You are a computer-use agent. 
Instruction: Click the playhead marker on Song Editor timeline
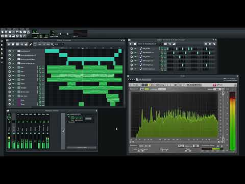83,49
